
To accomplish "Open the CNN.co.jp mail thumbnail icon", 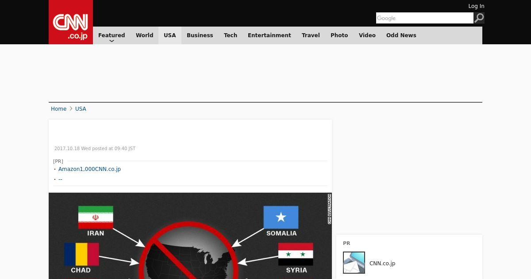I will (354, 263).
